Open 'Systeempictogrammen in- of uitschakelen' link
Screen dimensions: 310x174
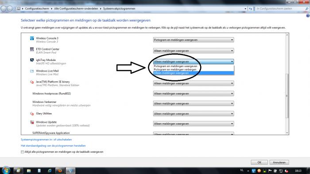(46, 140)
